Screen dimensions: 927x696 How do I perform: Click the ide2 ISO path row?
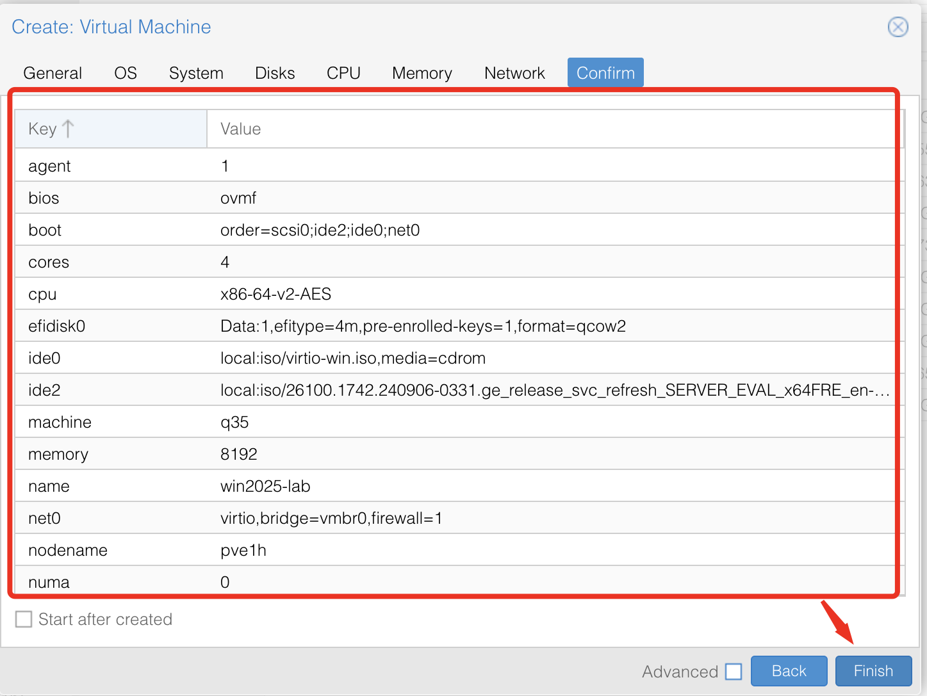[448, 390]
